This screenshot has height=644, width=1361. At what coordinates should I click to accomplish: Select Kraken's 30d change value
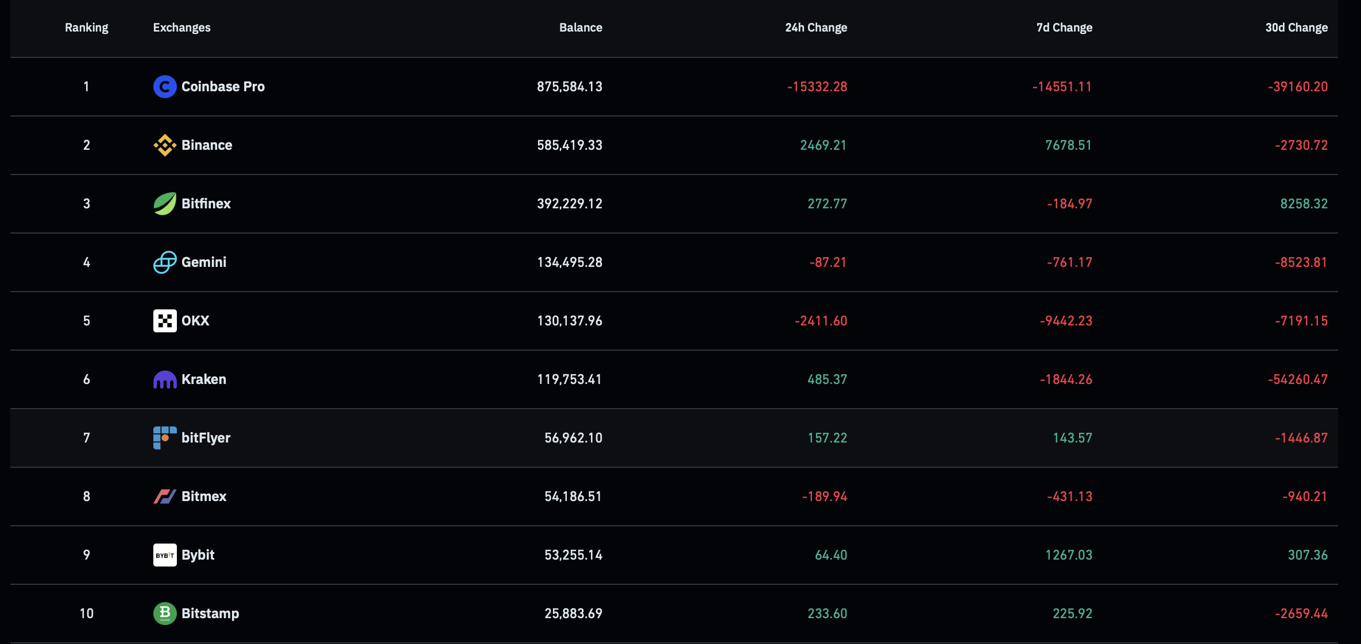coord(1298,379)
